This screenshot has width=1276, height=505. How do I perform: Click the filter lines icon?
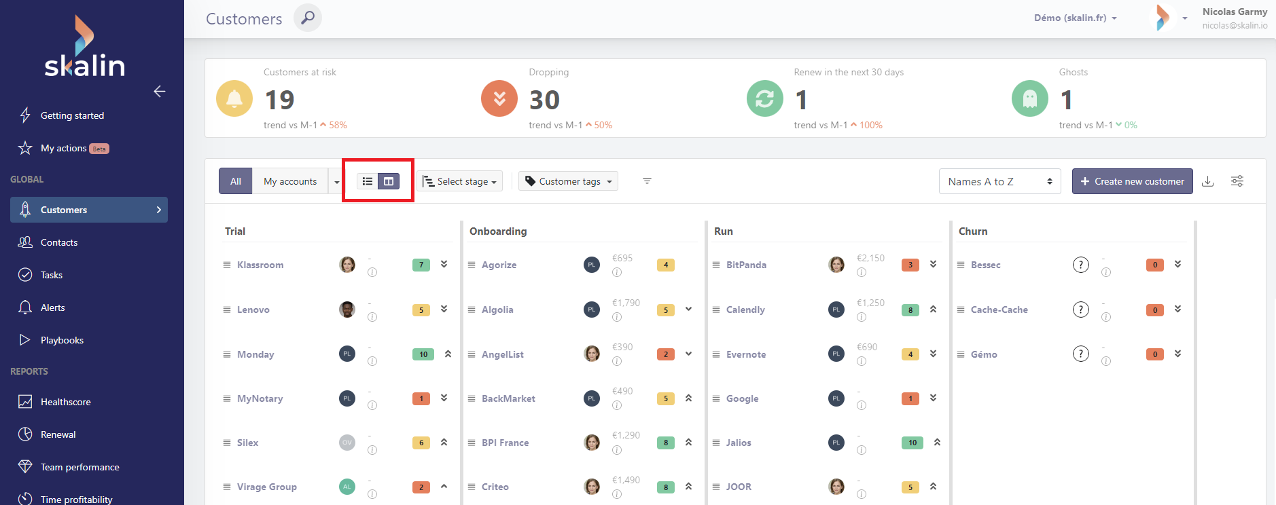click(647, 181)
